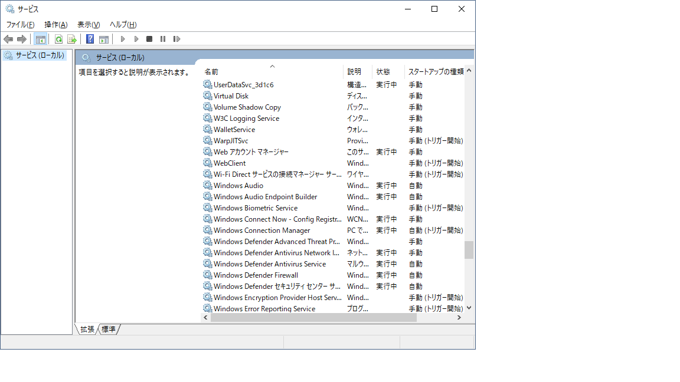Viewport: 680px width, 382px height.
Task: Click the gear icon beside UserDataSvc_3d1c6
Action: tap(208, 84)
